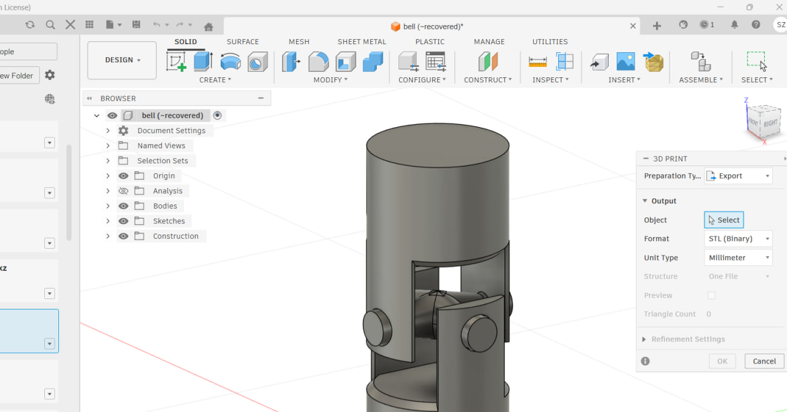The width and height of the screenshot is (787, 412).
Task: Toggle visibility of the Sketches folder
Action: [x=124, y=221]
